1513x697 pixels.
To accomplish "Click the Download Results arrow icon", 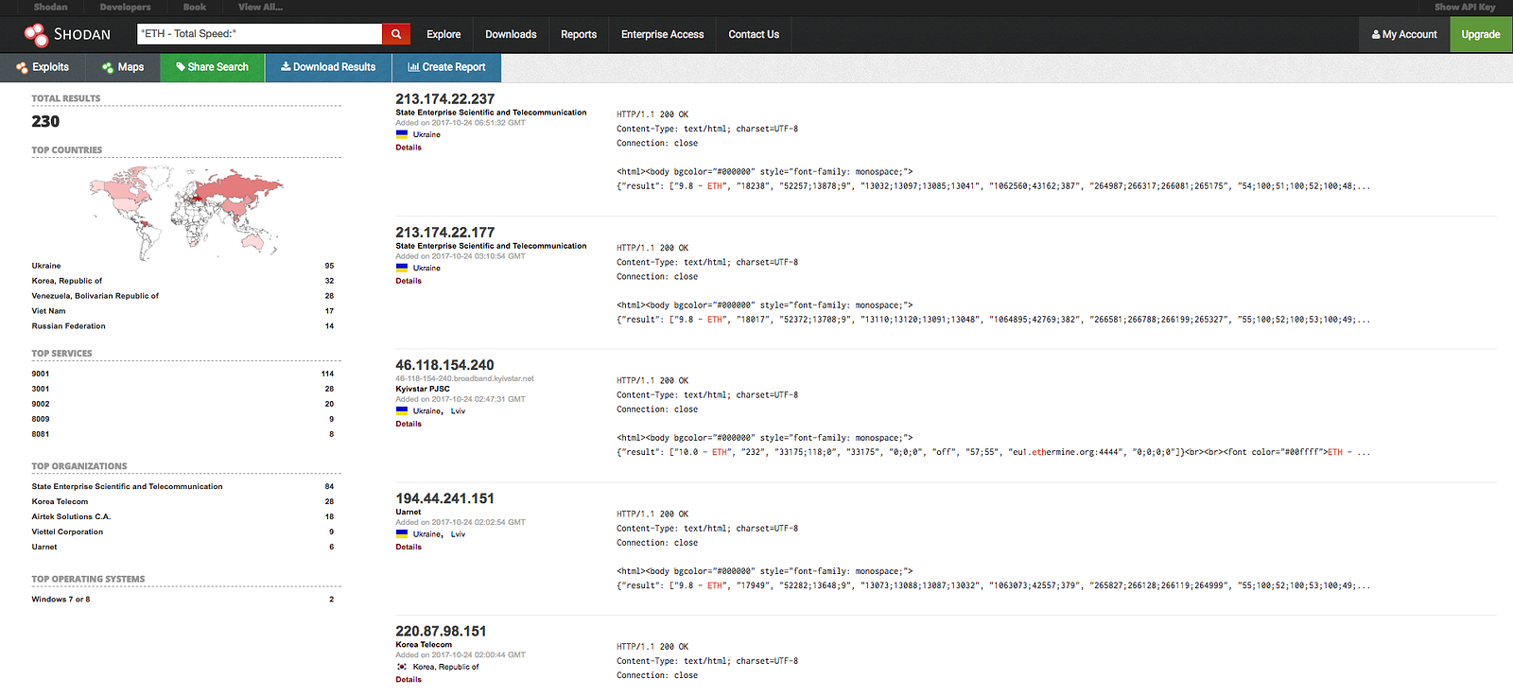I will (286, 67).
